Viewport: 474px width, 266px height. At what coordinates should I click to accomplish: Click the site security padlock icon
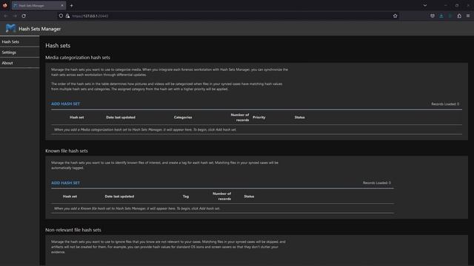[x=67, y=16]
